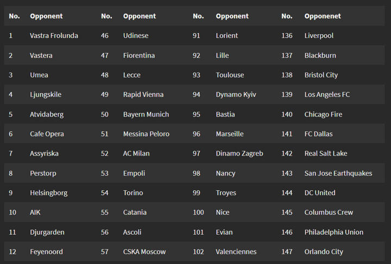Select row number 136 cell

click(287, 36)
